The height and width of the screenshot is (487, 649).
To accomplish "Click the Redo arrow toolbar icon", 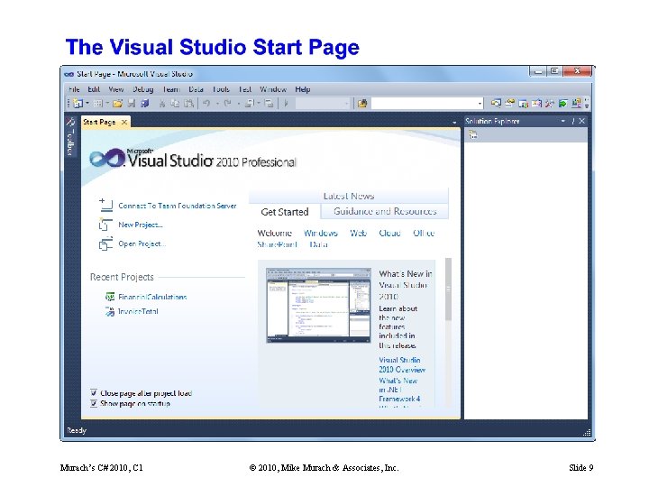I will point(228,103).
